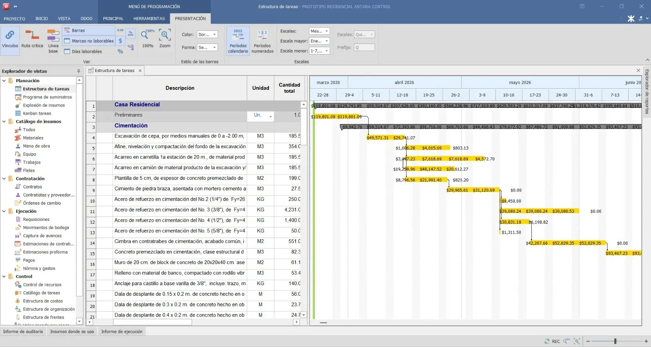Open the bar Color dropdown

tap(208, 35)
